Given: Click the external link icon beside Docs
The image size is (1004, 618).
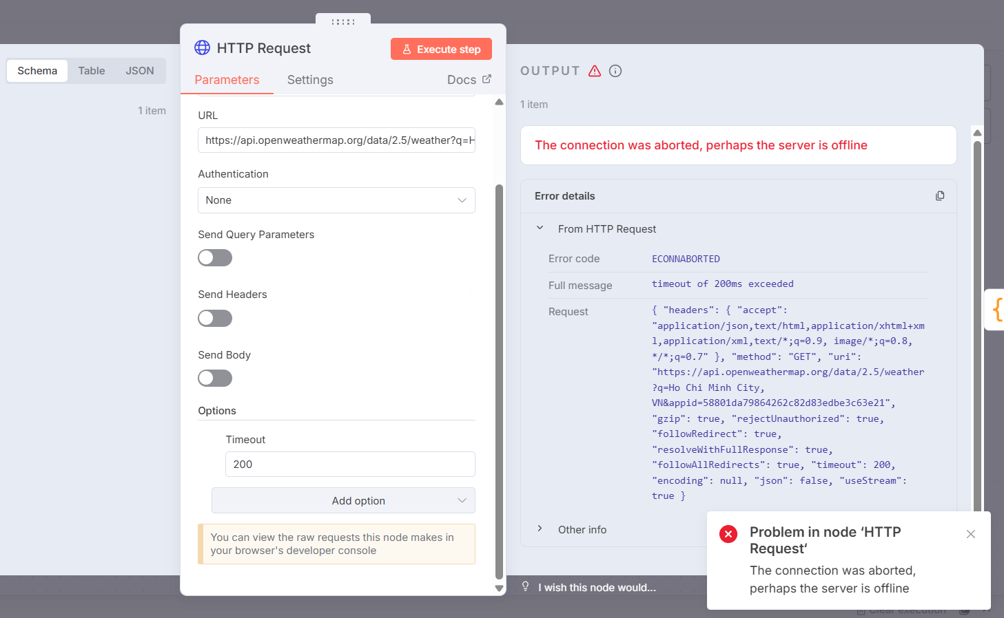Looking at the screenshot, I should [486, 79].
